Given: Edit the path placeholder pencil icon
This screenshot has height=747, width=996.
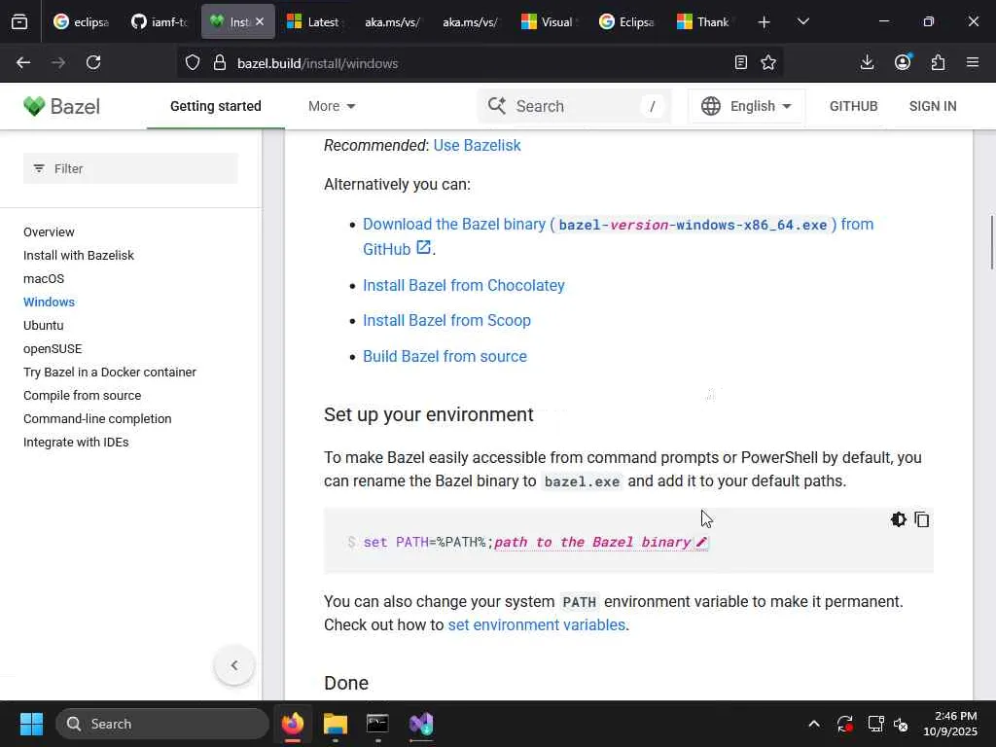Looking at the screenshot, I should pos(701,542).
